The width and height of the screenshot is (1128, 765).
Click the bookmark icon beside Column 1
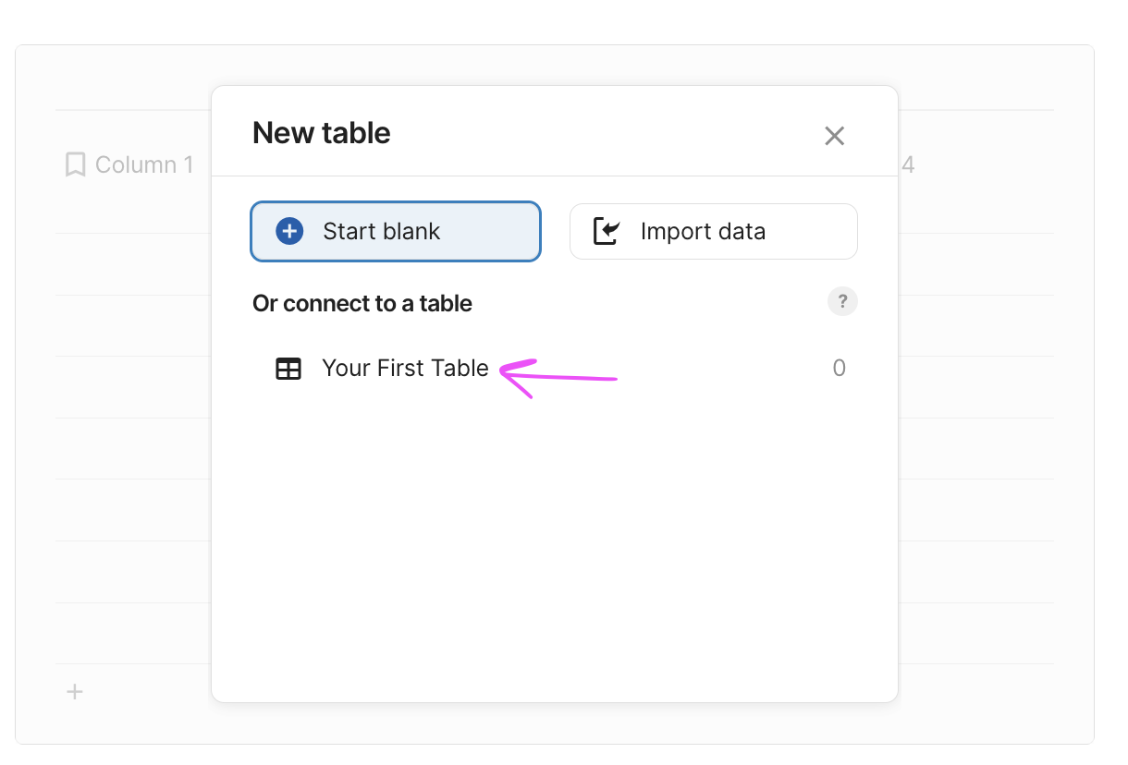click(75, 165)
